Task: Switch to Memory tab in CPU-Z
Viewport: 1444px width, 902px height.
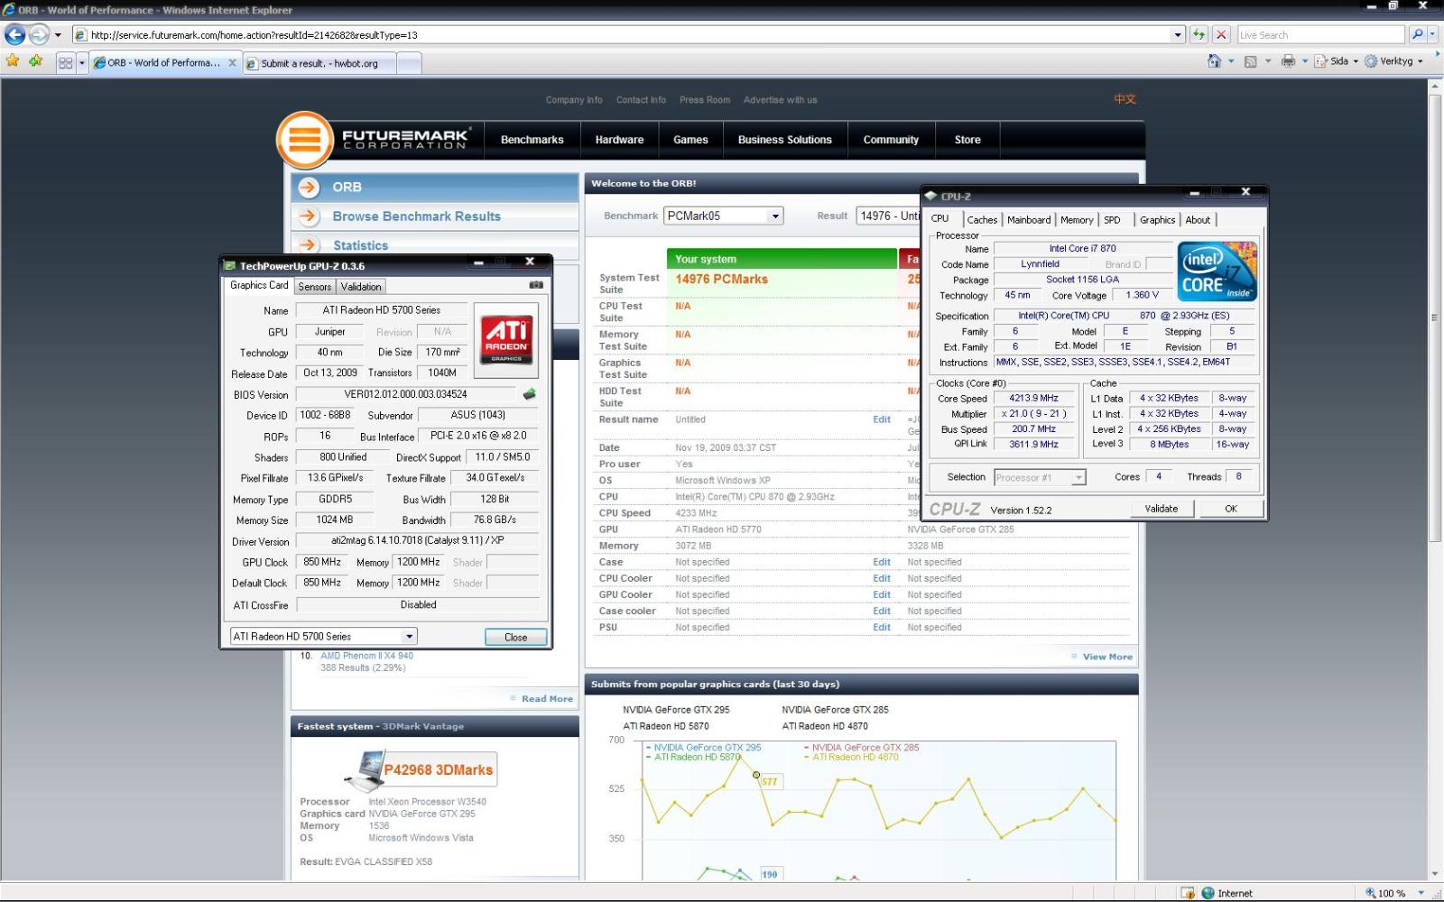Action: (x=1077, y=220)
